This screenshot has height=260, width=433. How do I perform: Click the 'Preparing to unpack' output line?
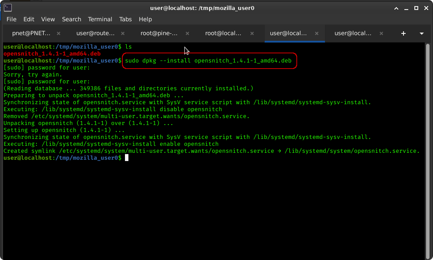coord(94,95)
